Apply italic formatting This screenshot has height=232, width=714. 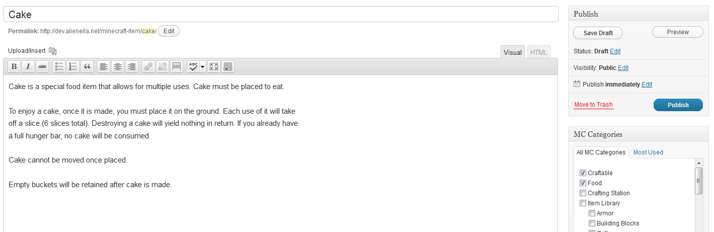coord(28,66)
